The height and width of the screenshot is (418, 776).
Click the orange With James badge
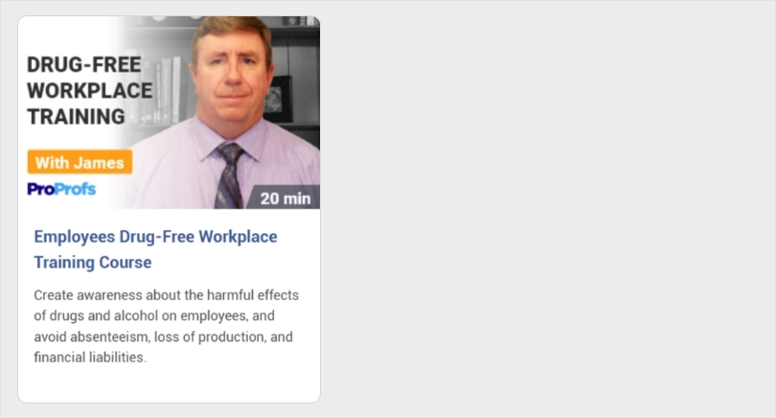[x=80, y=162]
